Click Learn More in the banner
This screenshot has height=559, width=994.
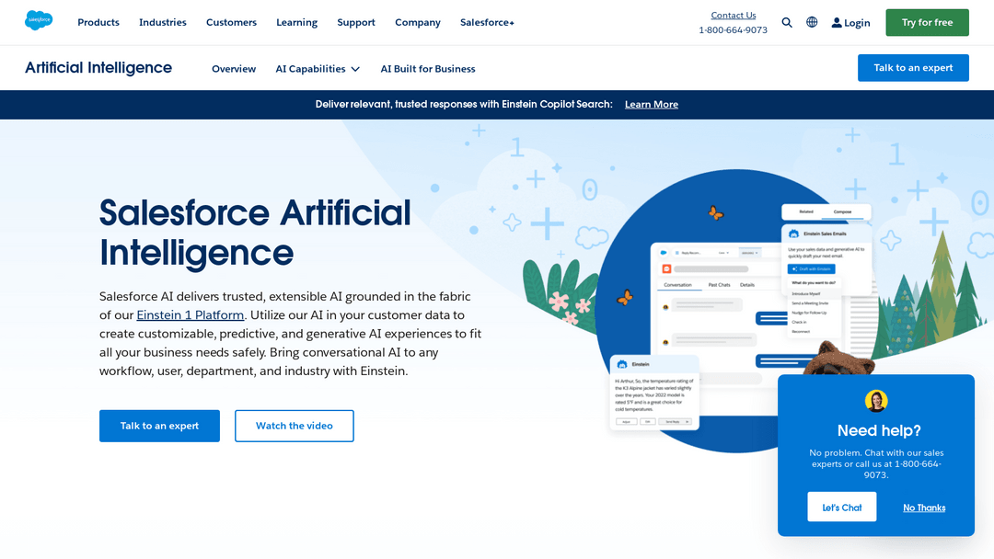[652, 105]
